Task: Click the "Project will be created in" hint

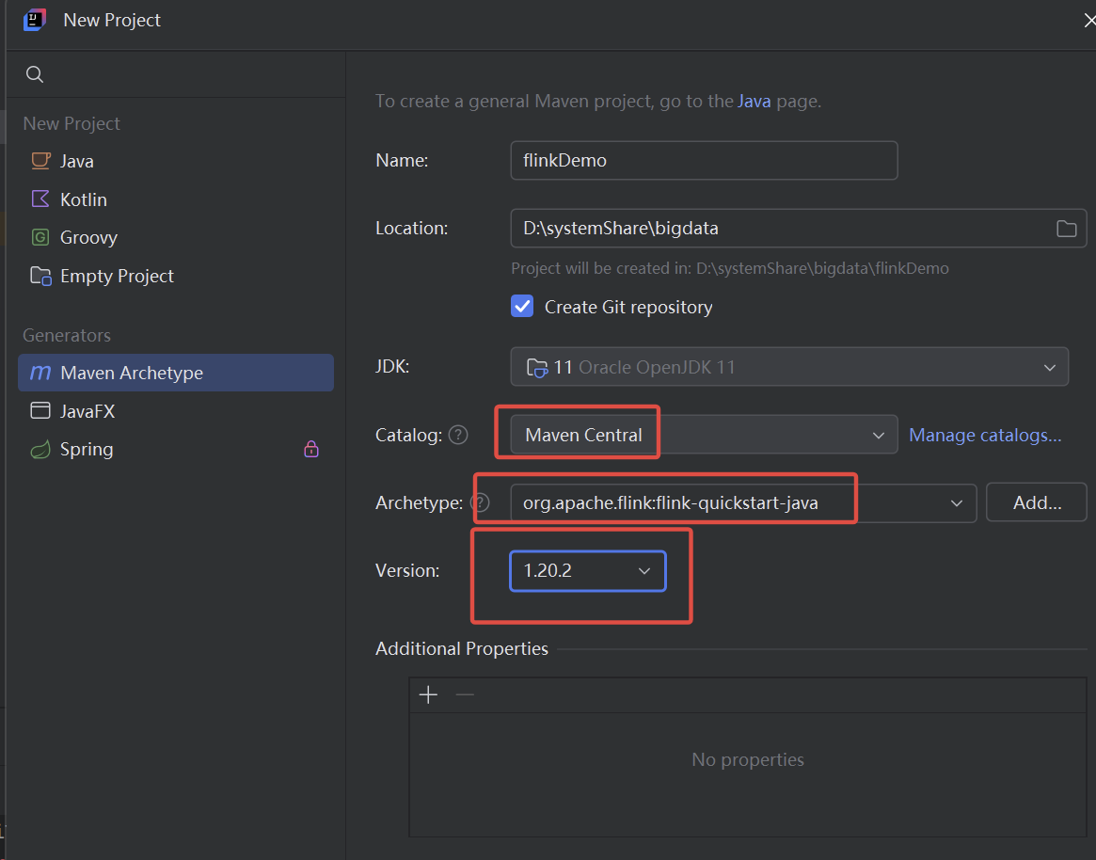Action: pyautogui.click(x=730, y=268)
